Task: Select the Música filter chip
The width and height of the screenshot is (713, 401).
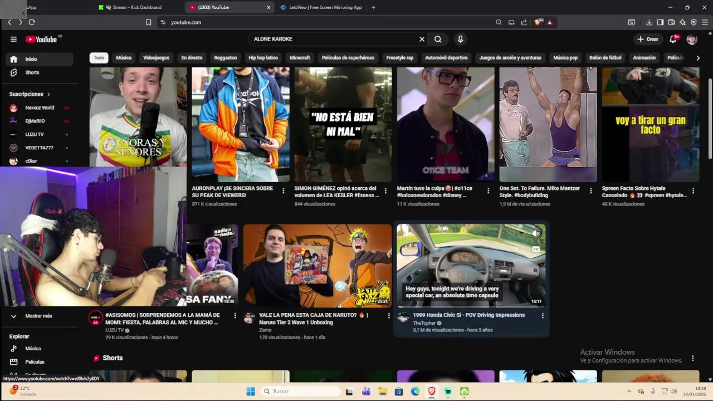Action: pos(124,58)
